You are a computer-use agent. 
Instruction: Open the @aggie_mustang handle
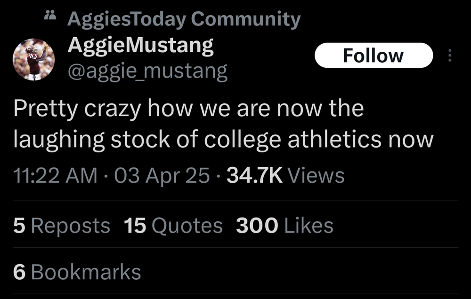147,71
